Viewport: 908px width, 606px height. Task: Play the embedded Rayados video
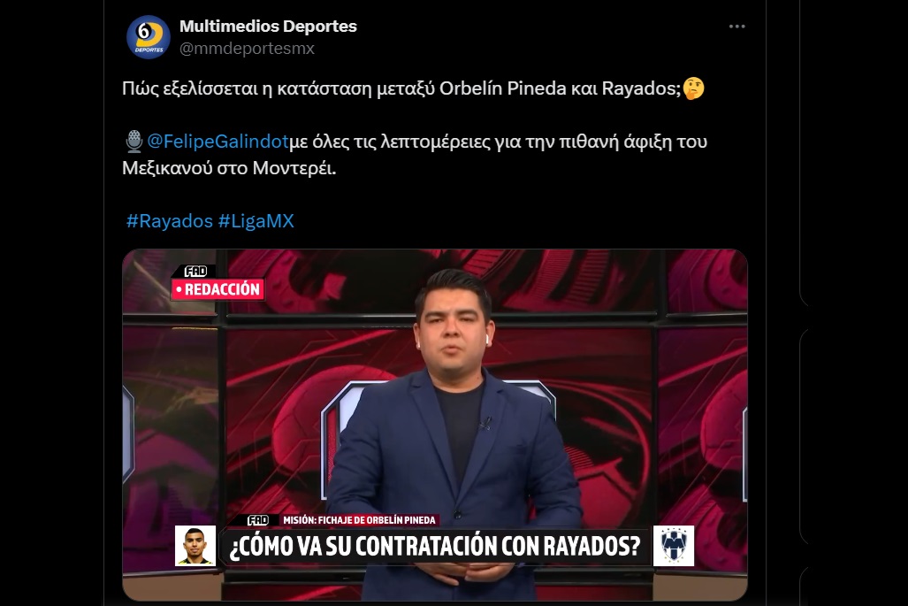coord(434,425)
